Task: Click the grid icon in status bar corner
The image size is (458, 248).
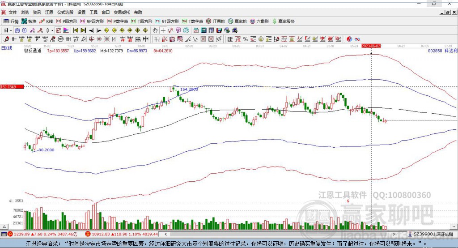Action: point(4,234)
